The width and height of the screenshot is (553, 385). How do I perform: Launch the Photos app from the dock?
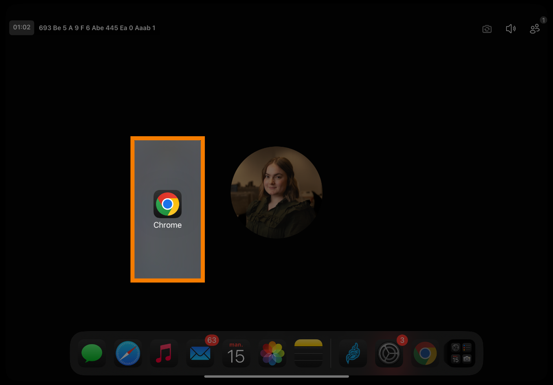272,353
